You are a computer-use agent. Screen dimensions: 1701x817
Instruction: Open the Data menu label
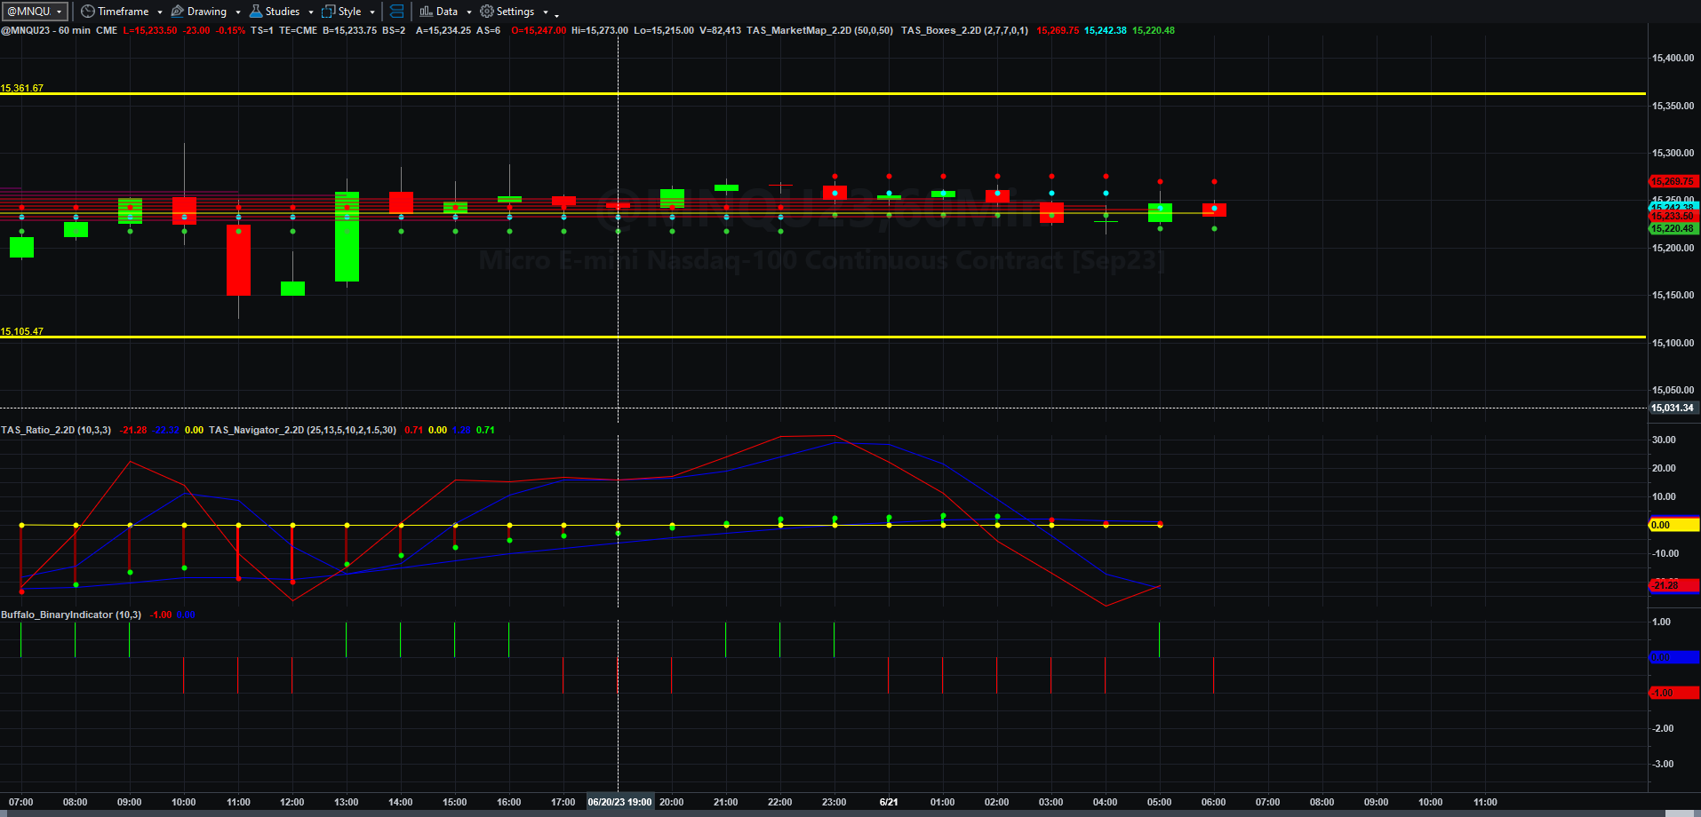click(447, 12)
